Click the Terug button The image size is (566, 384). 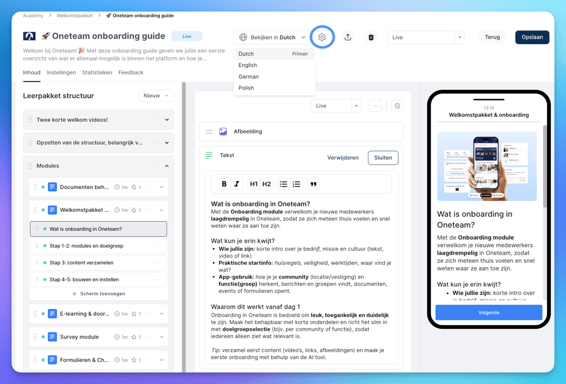492,37
